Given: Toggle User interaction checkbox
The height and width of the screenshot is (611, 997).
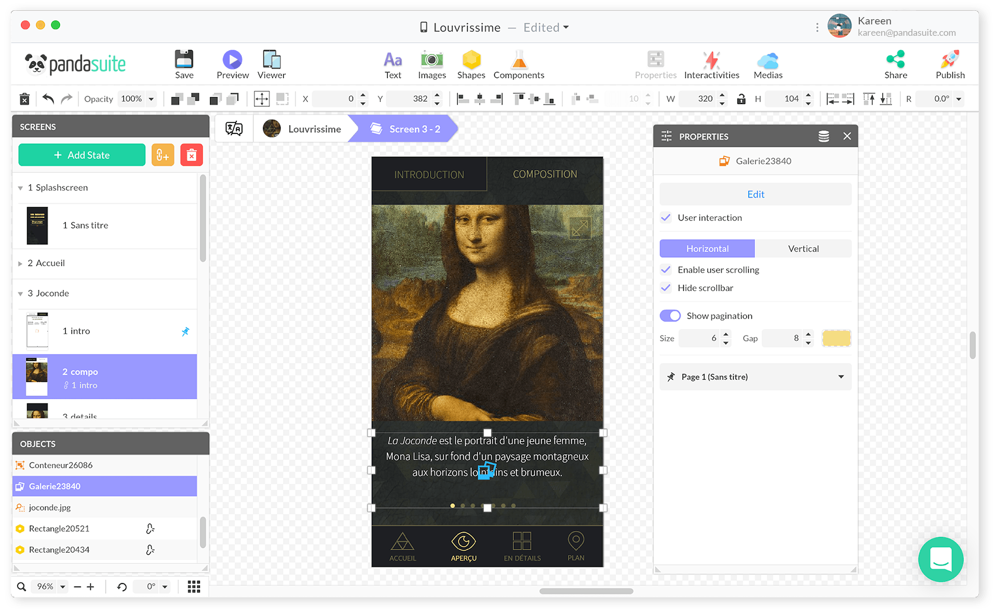Looking at the screenshot, I should click(667, 217).
